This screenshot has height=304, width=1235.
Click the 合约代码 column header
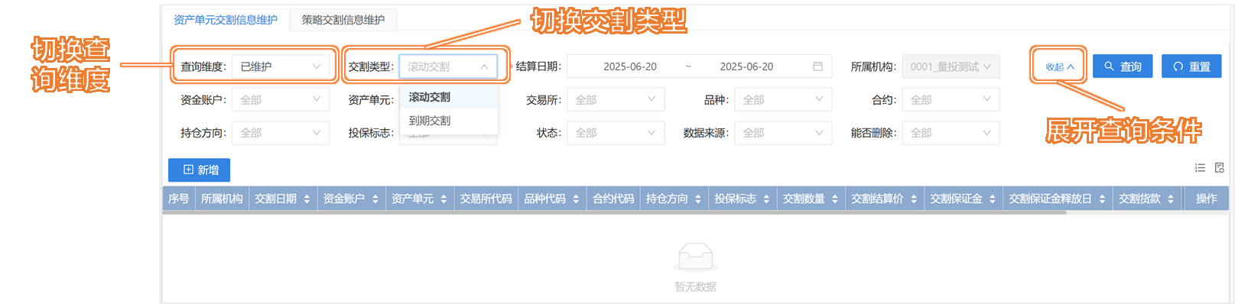[x=613, y=199]
